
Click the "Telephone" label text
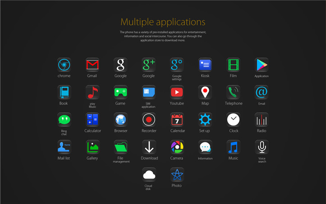(x=234, y=103)
